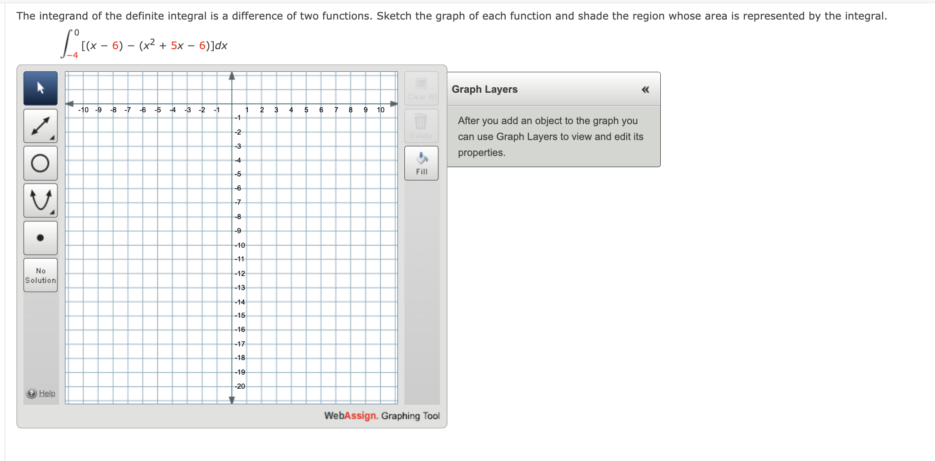Click the graph origin on the canvas
The width and height of the screenshot is (935, 461).
coord(232,104)
